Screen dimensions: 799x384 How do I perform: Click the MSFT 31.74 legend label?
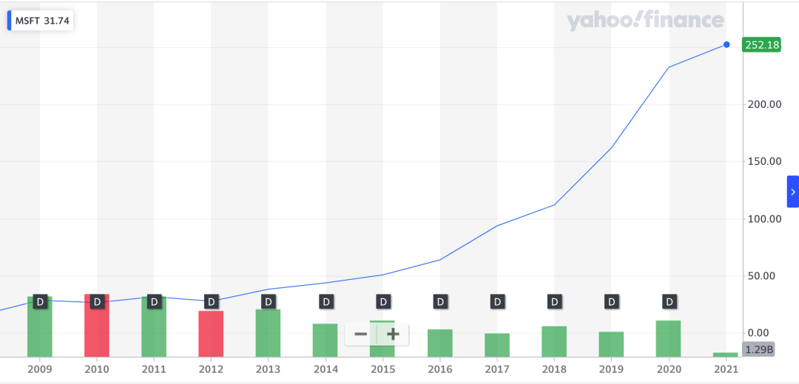(41, 21)
